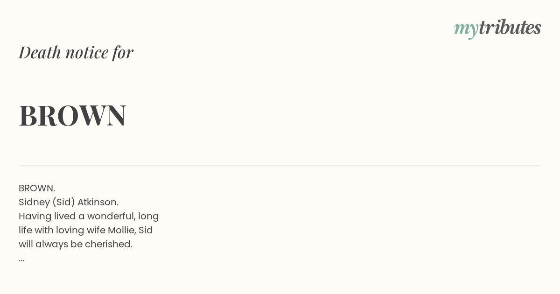
Task: Click the name "Sidney (Sid) Atkinson."
Action: point(69,203)
